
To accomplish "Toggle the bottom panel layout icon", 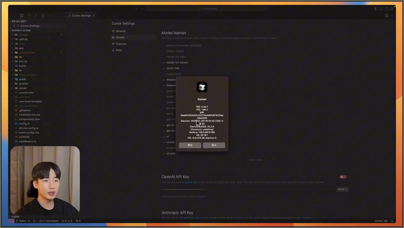I will pos(381,9).
